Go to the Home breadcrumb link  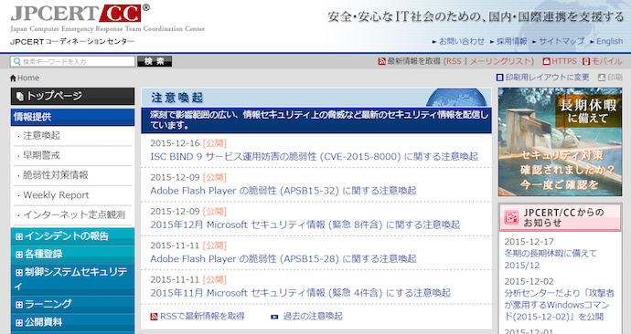pyautogui.click(x=28, y=78)
